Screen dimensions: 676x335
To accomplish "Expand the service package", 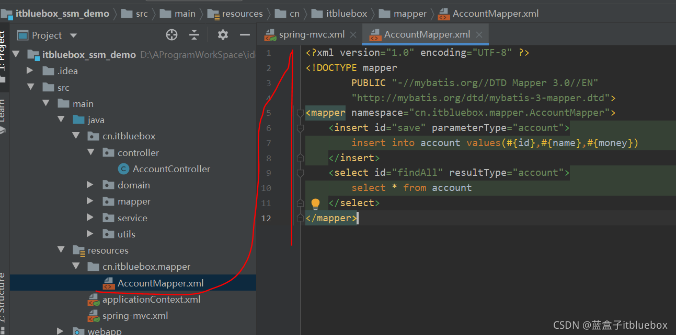I will (90, 218).
